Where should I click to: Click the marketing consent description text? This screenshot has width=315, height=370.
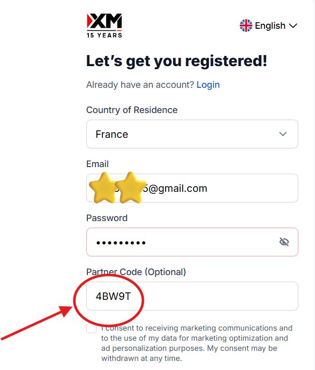(x=196, y=343)
